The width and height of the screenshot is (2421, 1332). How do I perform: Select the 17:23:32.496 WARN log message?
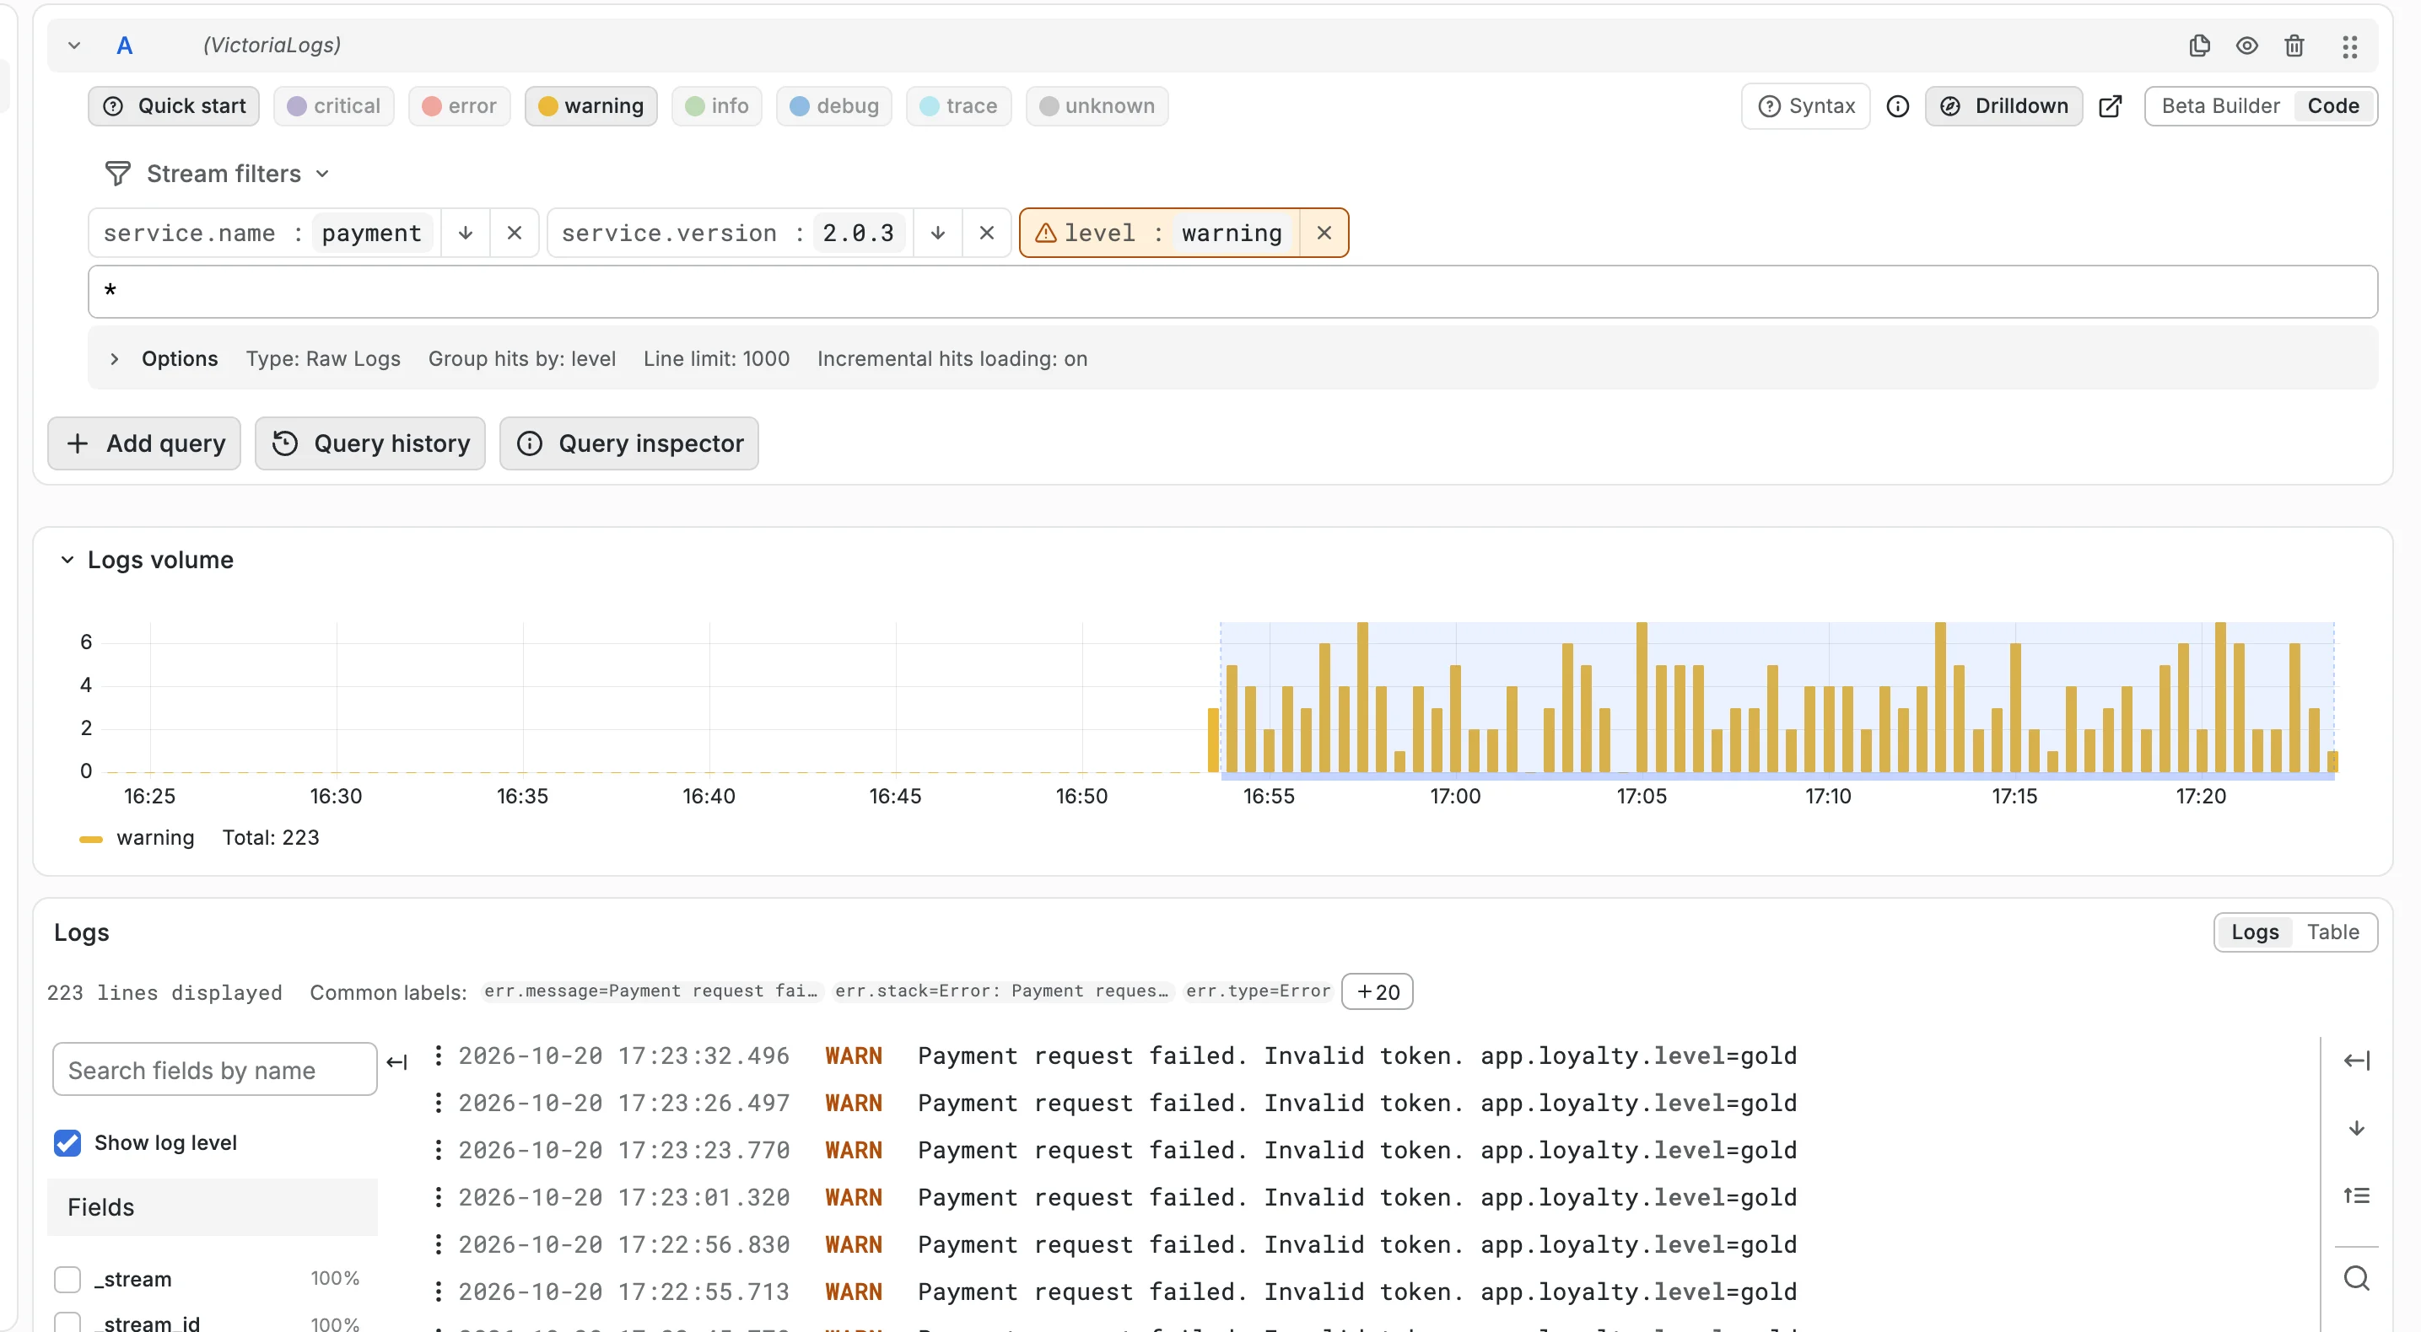coord(1357,1055)
